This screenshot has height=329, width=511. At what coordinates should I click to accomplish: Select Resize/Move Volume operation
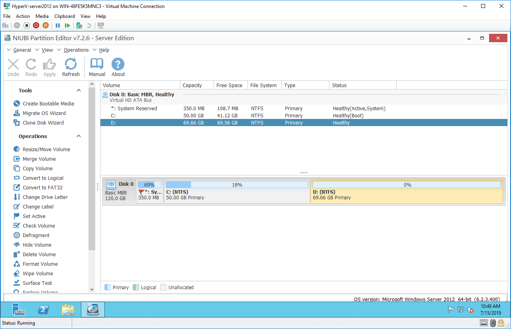46,149
